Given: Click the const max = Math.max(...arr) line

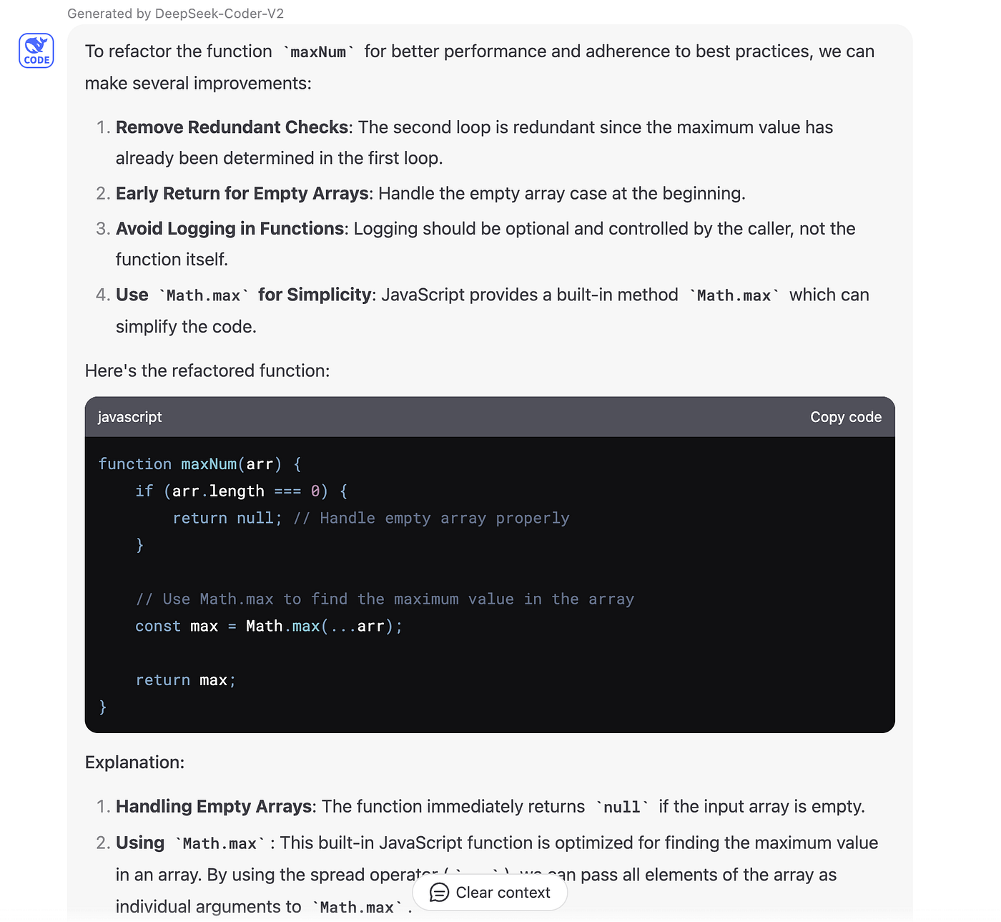Looking at the screenshot, I should 269,627.
